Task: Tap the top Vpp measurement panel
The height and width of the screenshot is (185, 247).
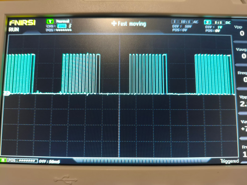Action: click(240, 31)
